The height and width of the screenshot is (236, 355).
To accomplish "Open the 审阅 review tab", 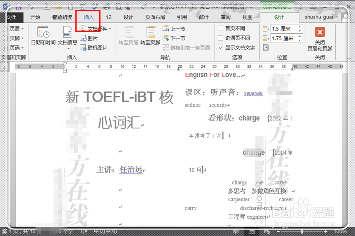I will pyautogui.click(x=226, y=17).
